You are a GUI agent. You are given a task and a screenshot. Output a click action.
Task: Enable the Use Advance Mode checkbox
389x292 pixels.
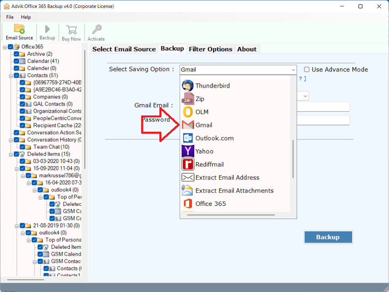[307, 69]
